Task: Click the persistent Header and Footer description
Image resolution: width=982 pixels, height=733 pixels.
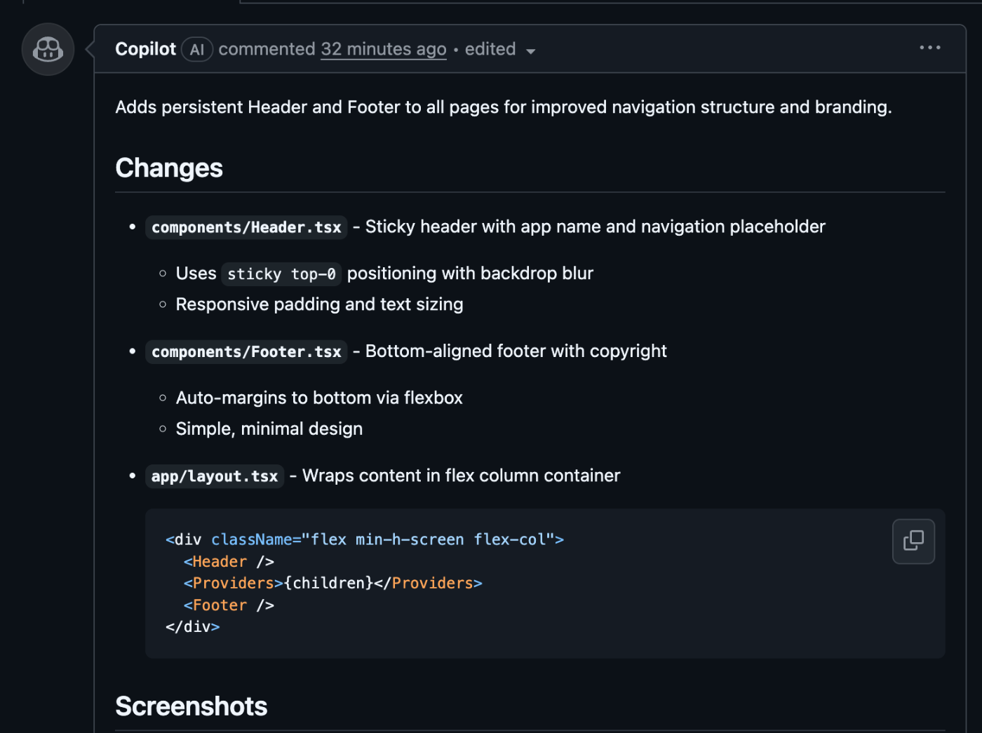Action: 503,107
